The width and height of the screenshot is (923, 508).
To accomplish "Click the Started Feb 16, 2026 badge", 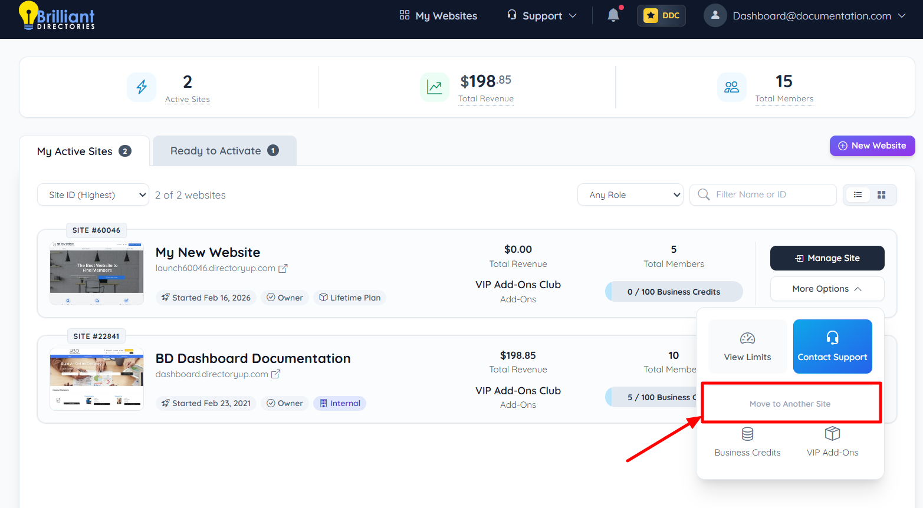I will click(x=206, y=298).
